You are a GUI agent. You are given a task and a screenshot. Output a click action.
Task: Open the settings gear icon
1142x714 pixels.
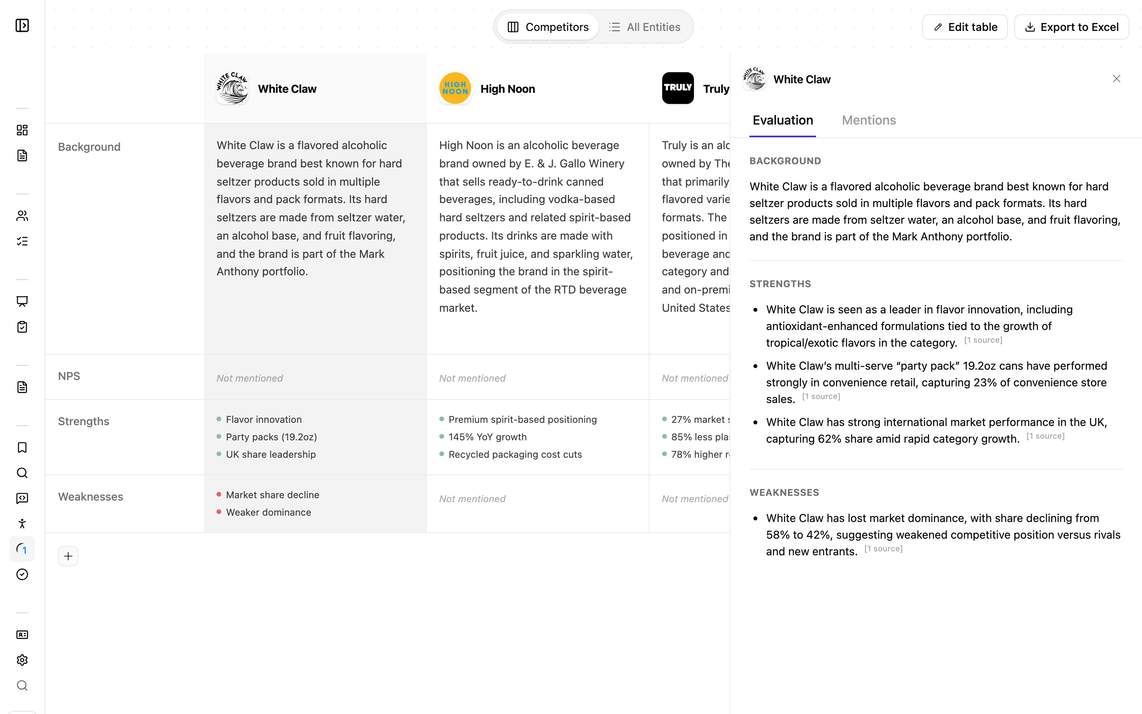click(22, 660)
